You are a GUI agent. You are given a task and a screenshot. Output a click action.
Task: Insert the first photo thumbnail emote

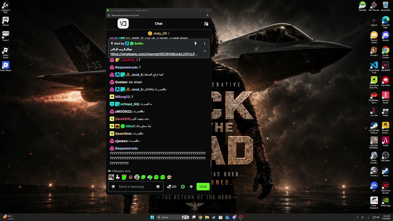(x=111, y=177)
